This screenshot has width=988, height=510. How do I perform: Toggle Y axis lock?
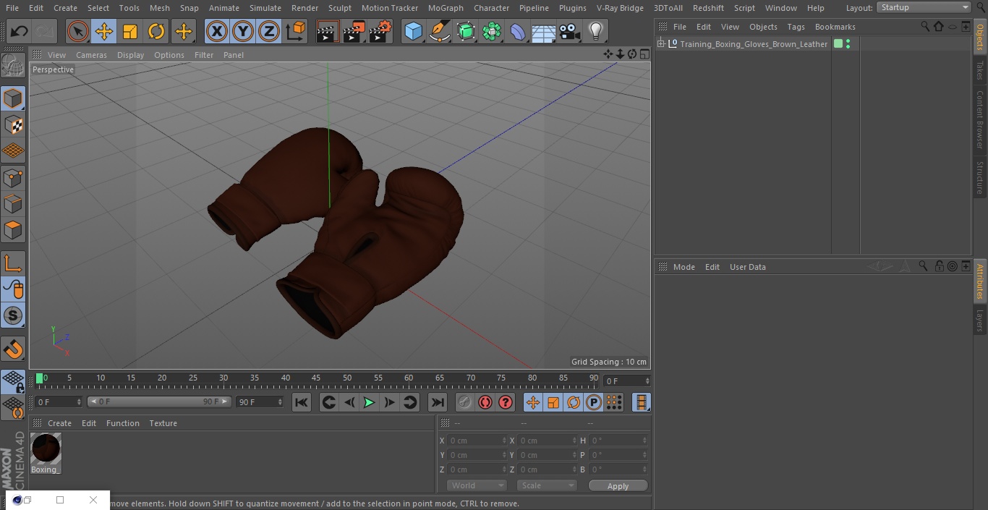coord(243,31)
